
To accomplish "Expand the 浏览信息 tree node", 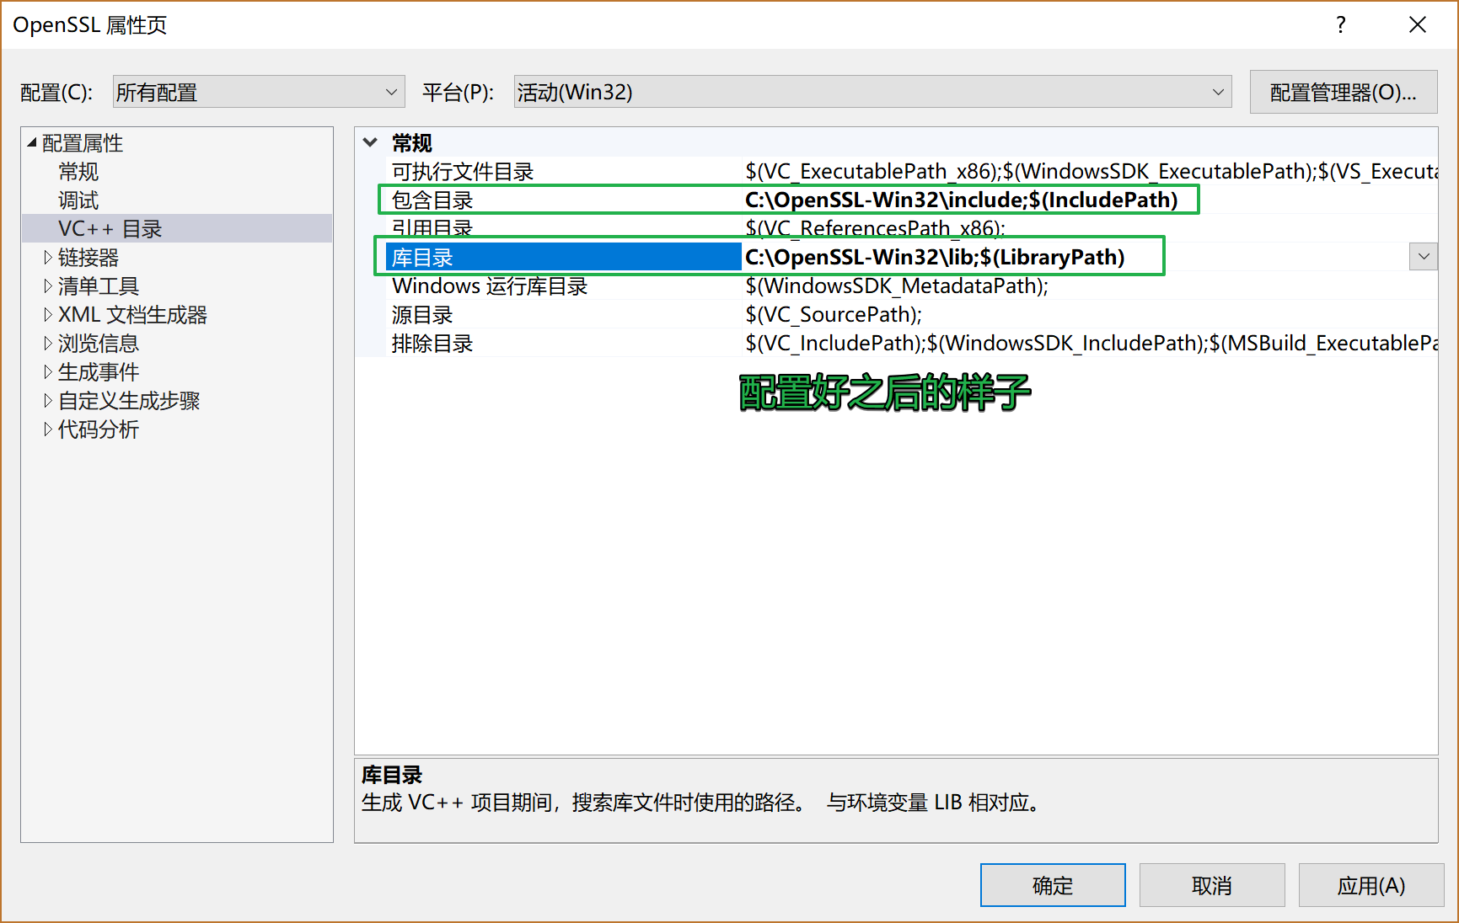I will (48, 344).
